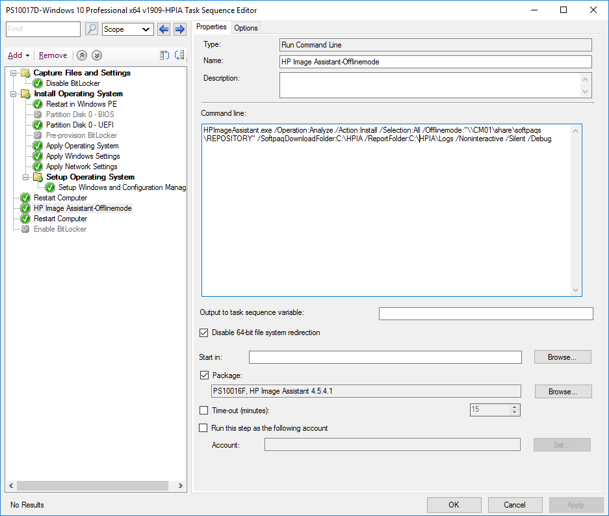Select Setup Windows and Configuration Manager icon
Screen dimensions: 609x516
click(50, 187)
